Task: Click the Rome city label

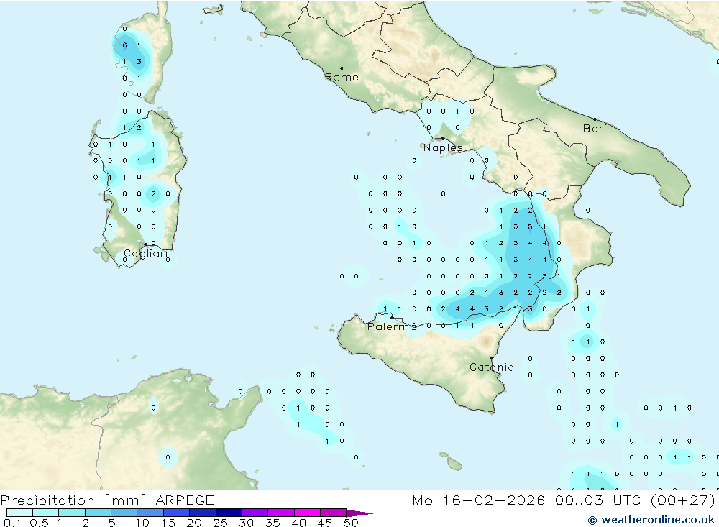Action: (x=342, y=78)
